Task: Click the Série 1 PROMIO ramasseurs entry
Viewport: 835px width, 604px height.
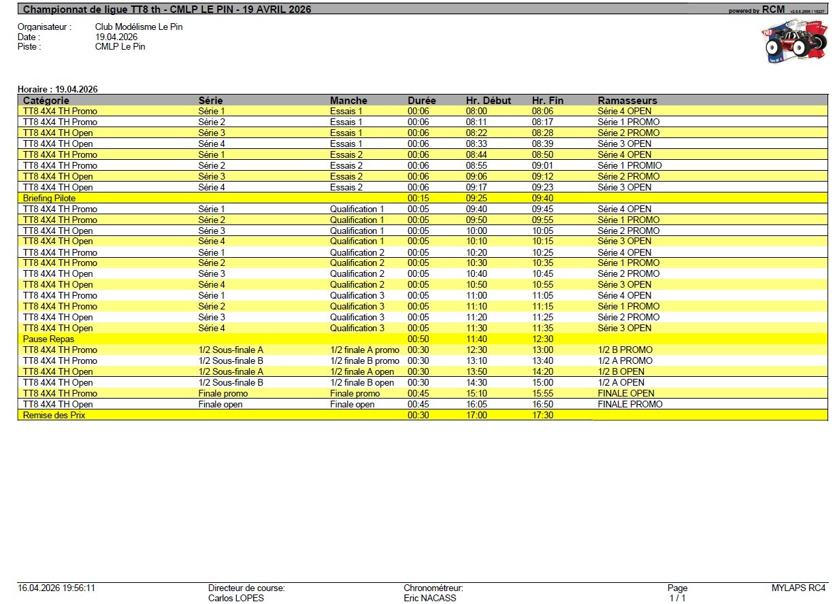Action: coord(629,165)
